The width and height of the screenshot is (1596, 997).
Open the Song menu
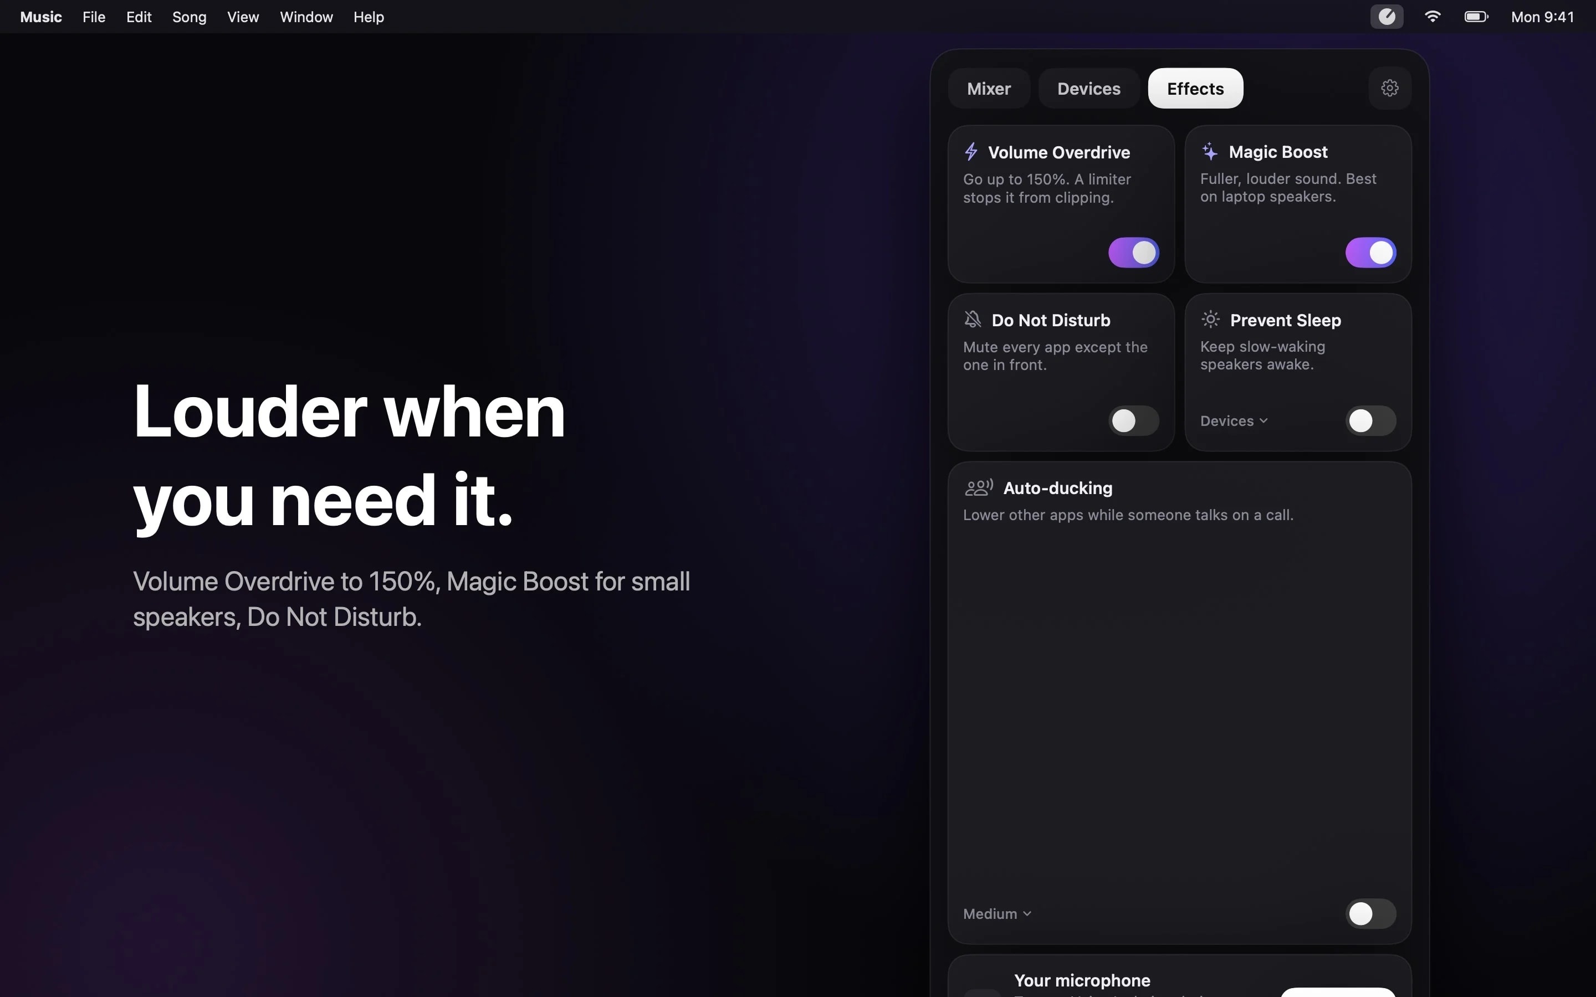click(190, 17)
